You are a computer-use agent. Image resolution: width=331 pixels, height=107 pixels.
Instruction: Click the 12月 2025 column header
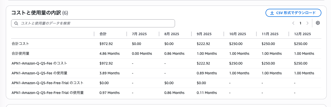302,34
